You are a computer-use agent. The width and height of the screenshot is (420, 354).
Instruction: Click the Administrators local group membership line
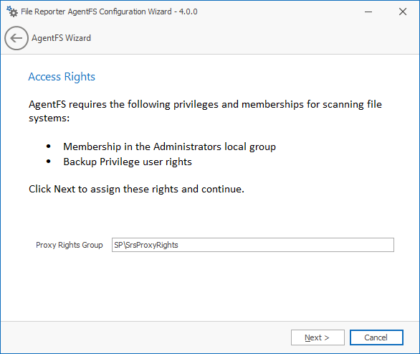[x=170, y=146]
